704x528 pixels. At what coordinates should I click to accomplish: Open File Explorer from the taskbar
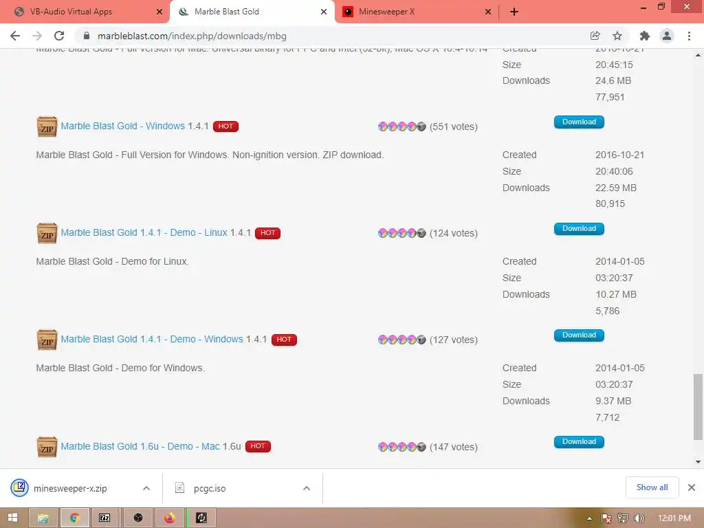(43, 518)
